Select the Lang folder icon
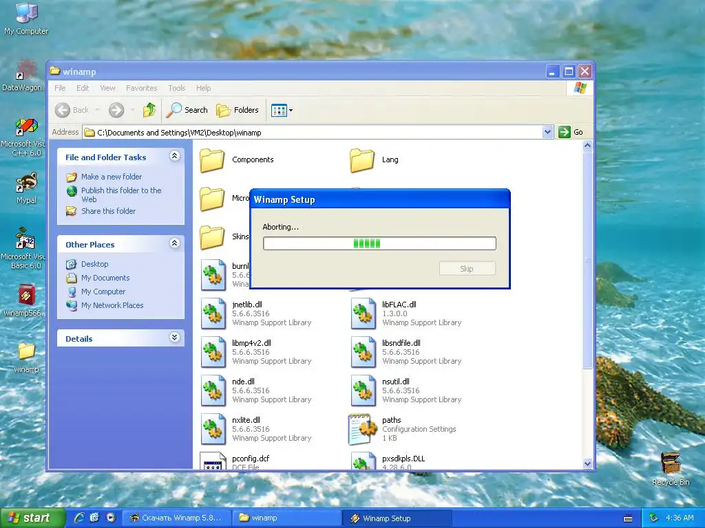The image size is (705, 528). point(362,160)
